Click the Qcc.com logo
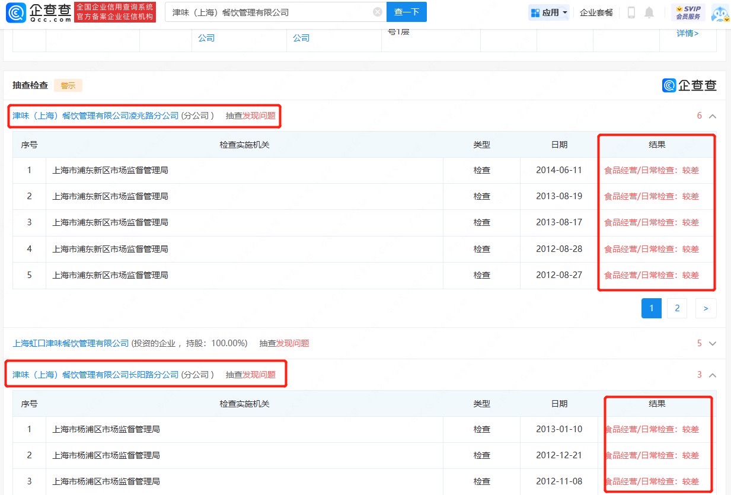 [39, 12]
